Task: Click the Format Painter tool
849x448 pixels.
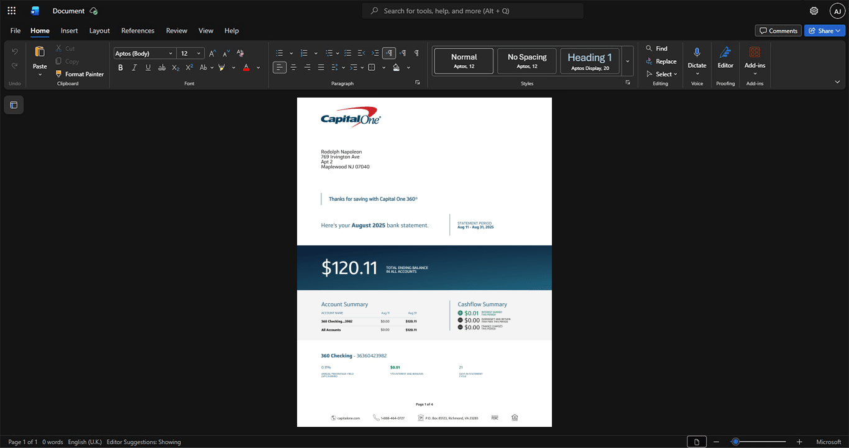Action: [x=80, y=74]
